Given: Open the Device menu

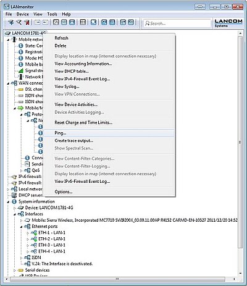Looking at the screenshot, I should [23, 14].
